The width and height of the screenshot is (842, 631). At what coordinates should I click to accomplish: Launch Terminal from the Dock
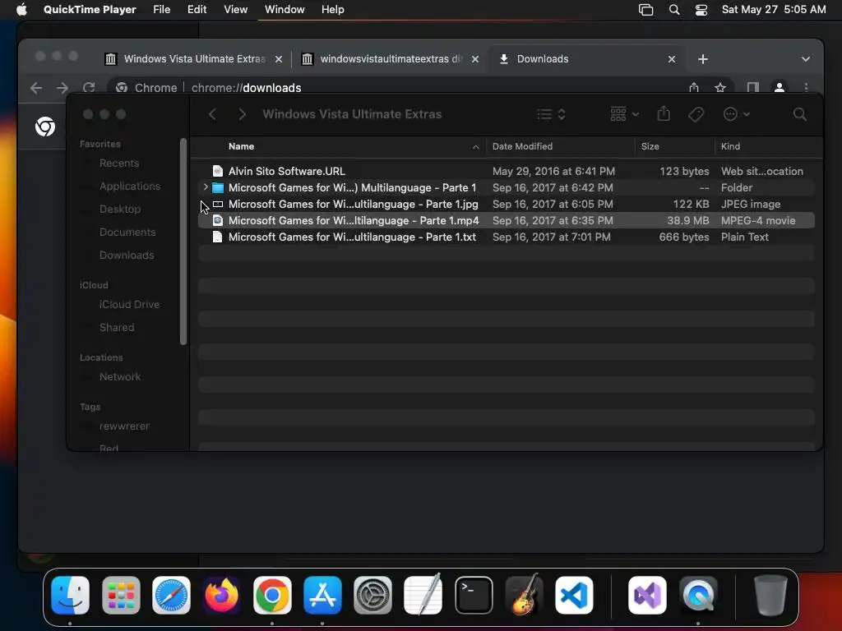coord(474,595)
